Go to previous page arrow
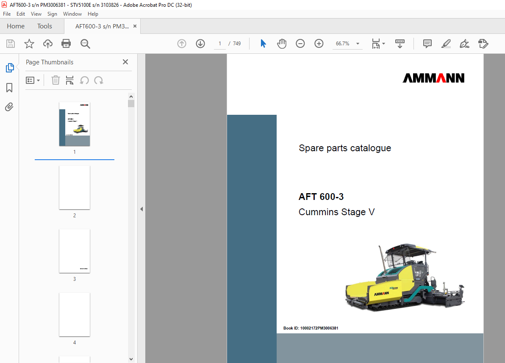This screenshot has height=363, width=505. click(182, 44)
